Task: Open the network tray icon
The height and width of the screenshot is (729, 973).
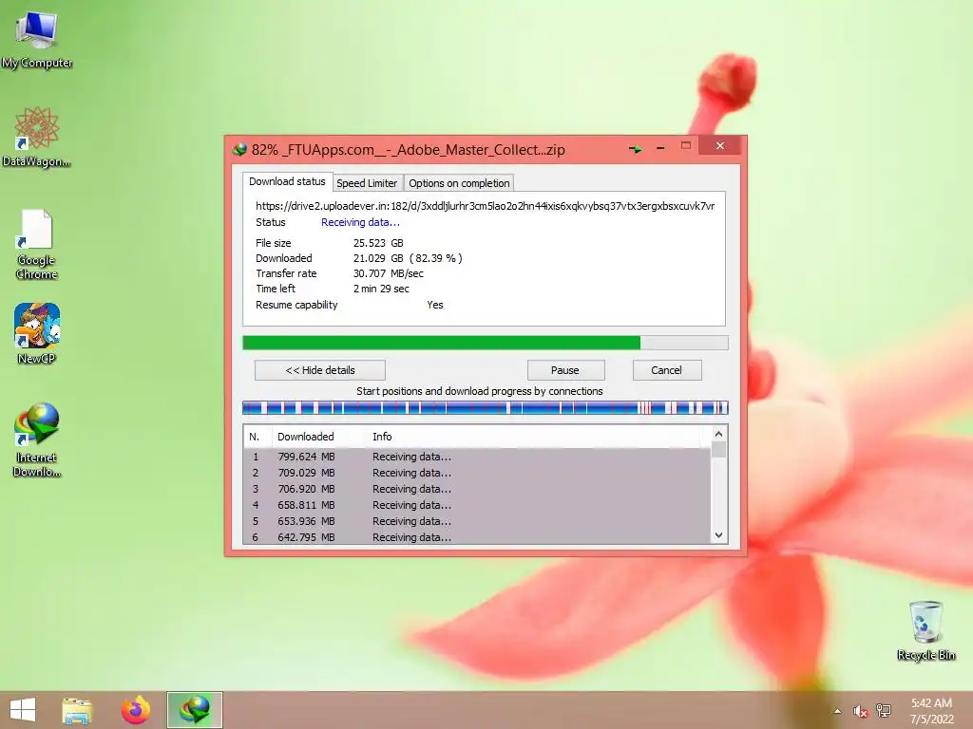Action: pos(884,711)
